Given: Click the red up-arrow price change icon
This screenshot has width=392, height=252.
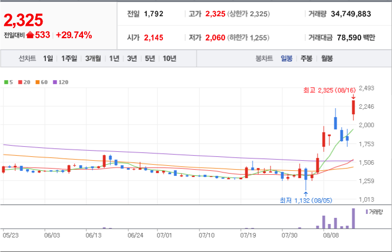Looking at the screenshot, I should click(30, 35).
